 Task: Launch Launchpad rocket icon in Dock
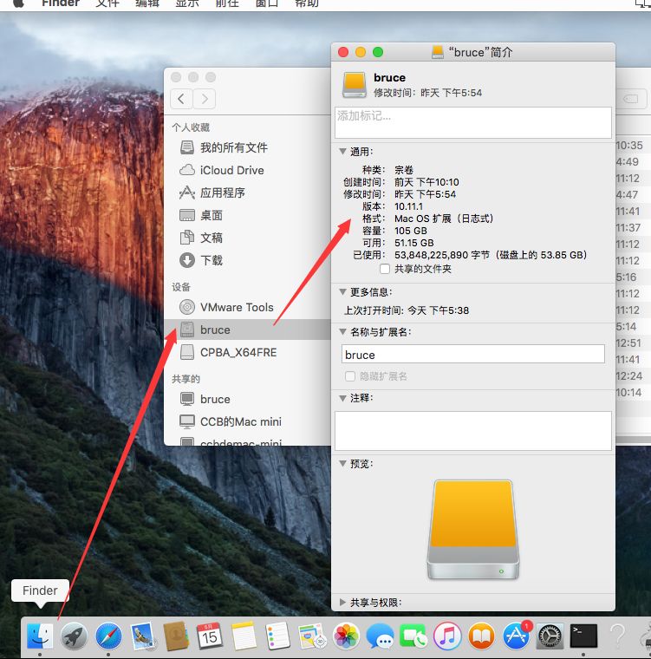[x=74, y=636]
